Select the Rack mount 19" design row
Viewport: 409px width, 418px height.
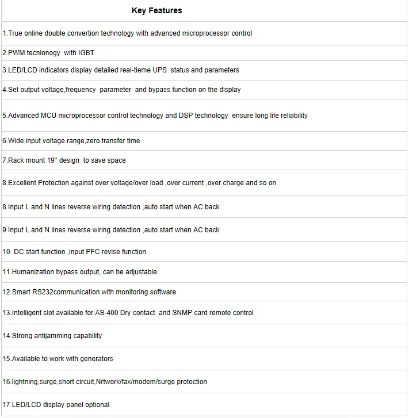[x=204, y=160]
